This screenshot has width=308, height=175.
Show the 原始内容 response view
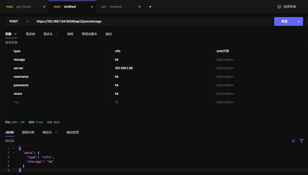pyautogui.click(x=28, y=132)
